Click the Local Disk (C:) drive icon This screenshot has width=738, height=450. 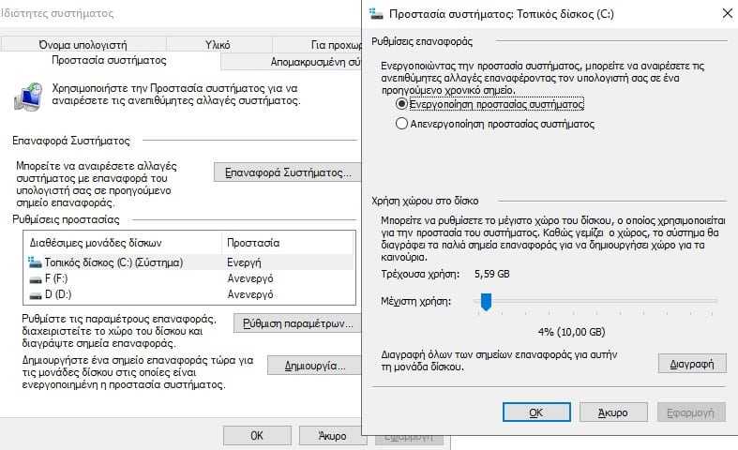point(35,262)
